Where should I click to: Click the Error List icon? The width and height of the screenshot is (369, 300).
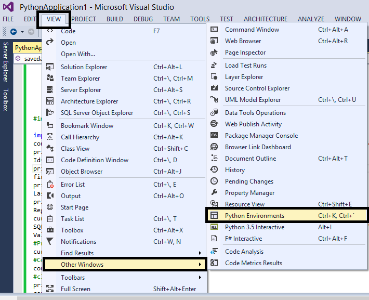tap(50, 185)
